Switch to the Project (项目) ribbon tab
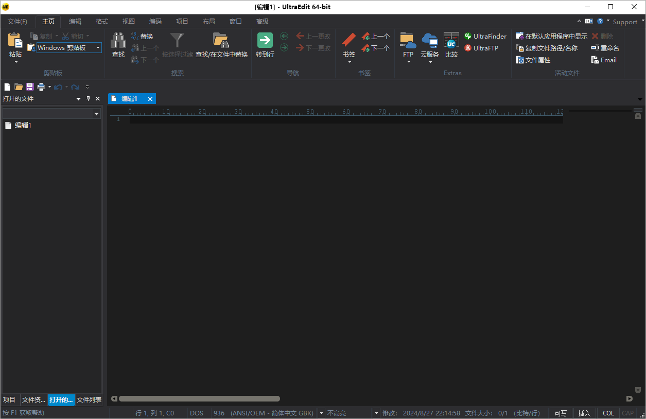Screen dimensions: 646x419 click(x=182, y=22)
